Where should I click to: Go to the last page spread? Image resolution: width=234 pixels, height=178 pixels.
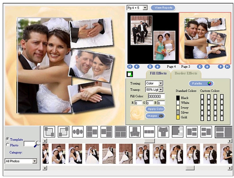click(x=227, y=67)
